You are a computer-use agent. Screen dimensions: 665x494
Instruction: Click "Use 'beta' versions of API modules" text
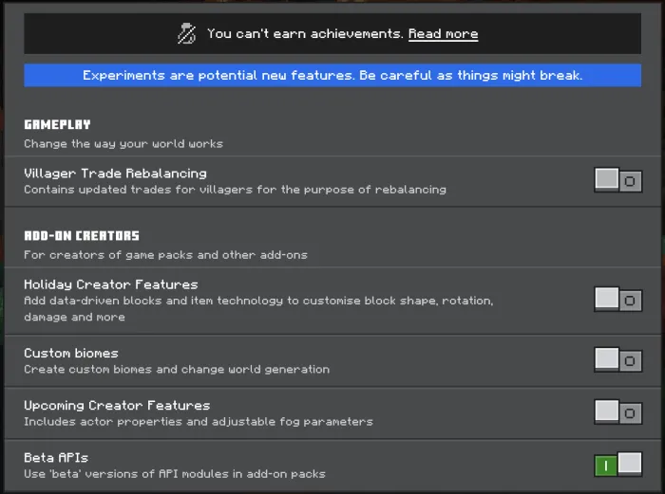click(174, 474)
